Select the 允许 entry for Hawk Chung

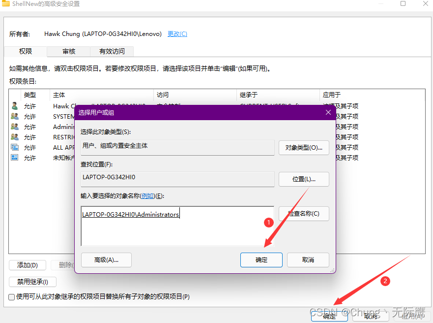(30, 106)
